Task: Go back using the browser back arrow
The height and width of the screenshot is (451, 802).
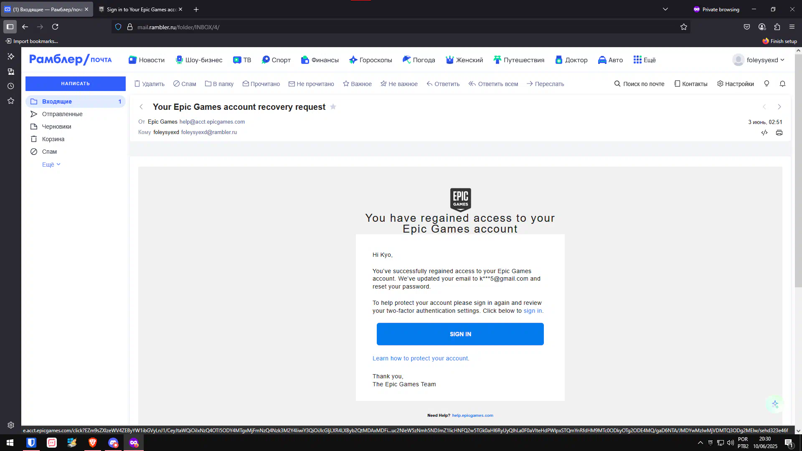Action: click(25, 27)
